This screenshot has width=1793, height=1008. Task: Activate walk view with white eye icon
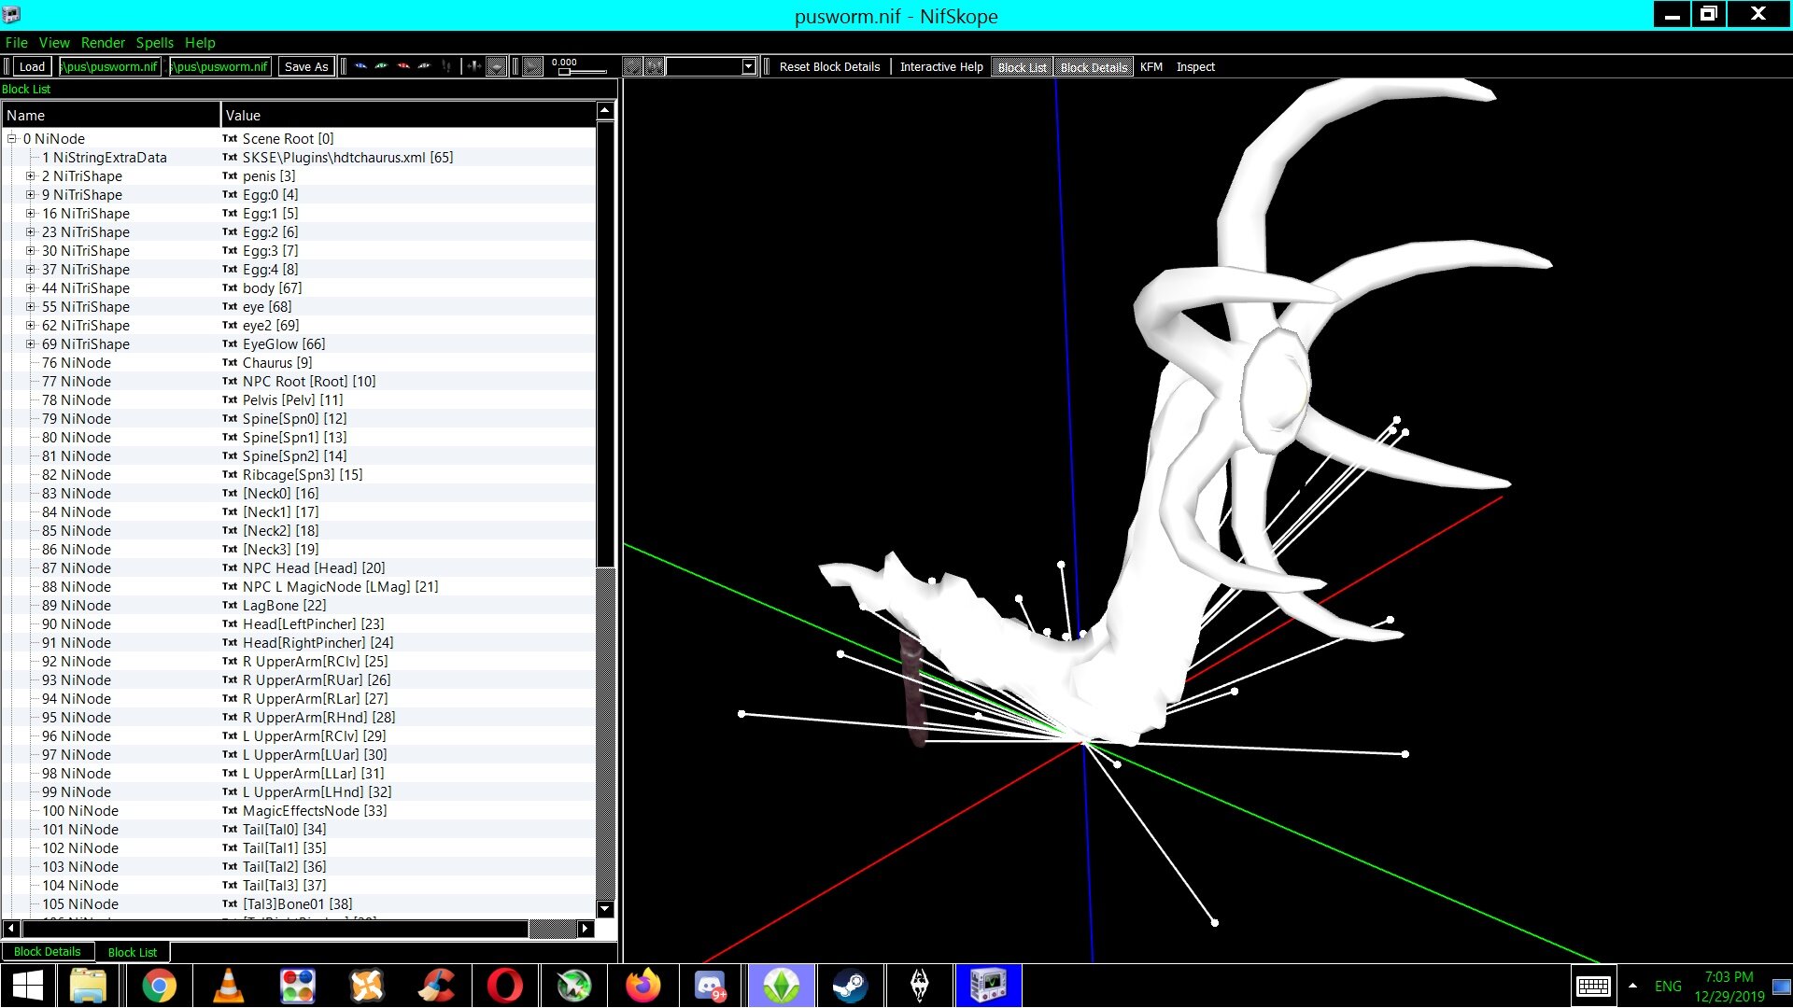pyautogui.click(x=425, y=66)
